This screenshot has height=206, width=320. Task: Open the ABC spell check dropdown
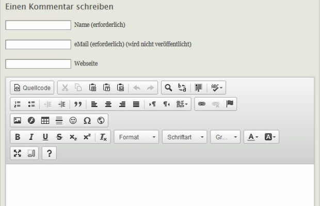pos(217,88)
